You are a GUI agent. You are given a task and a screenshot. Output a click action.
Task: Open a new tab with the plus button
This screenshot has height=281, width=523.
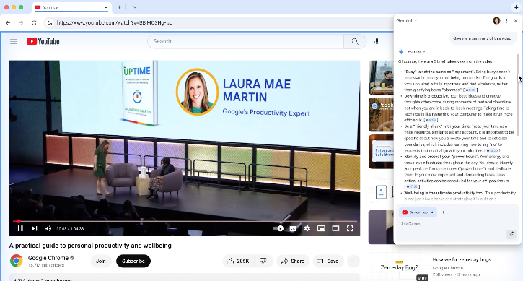pos(119,7)
